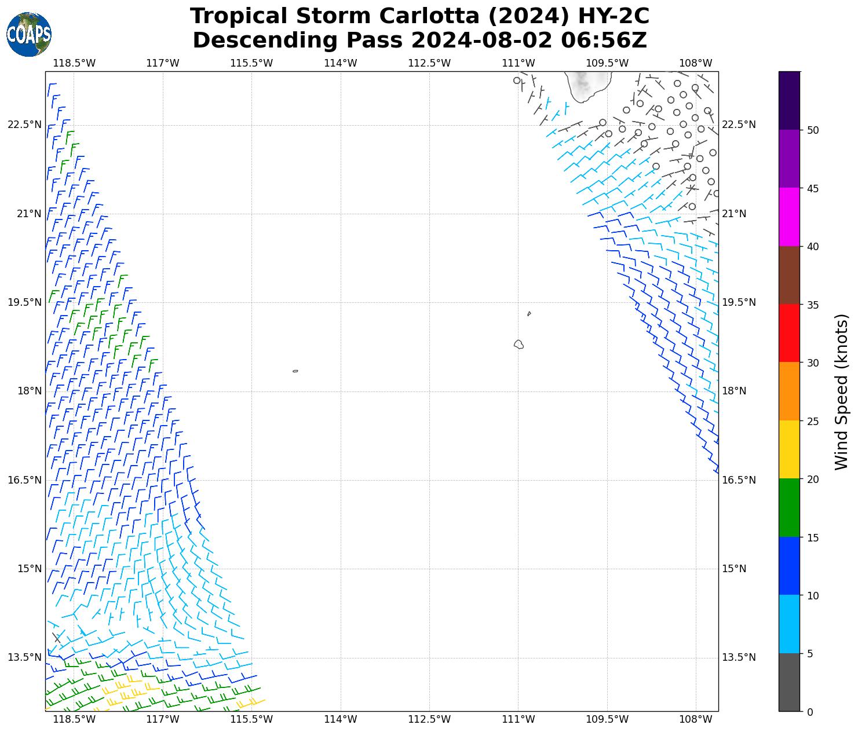Click the brown 35-40 knot colorbar segment
The height and width of the screenshot is (732, 858).
pyautogui.click(x=789, y=275)
